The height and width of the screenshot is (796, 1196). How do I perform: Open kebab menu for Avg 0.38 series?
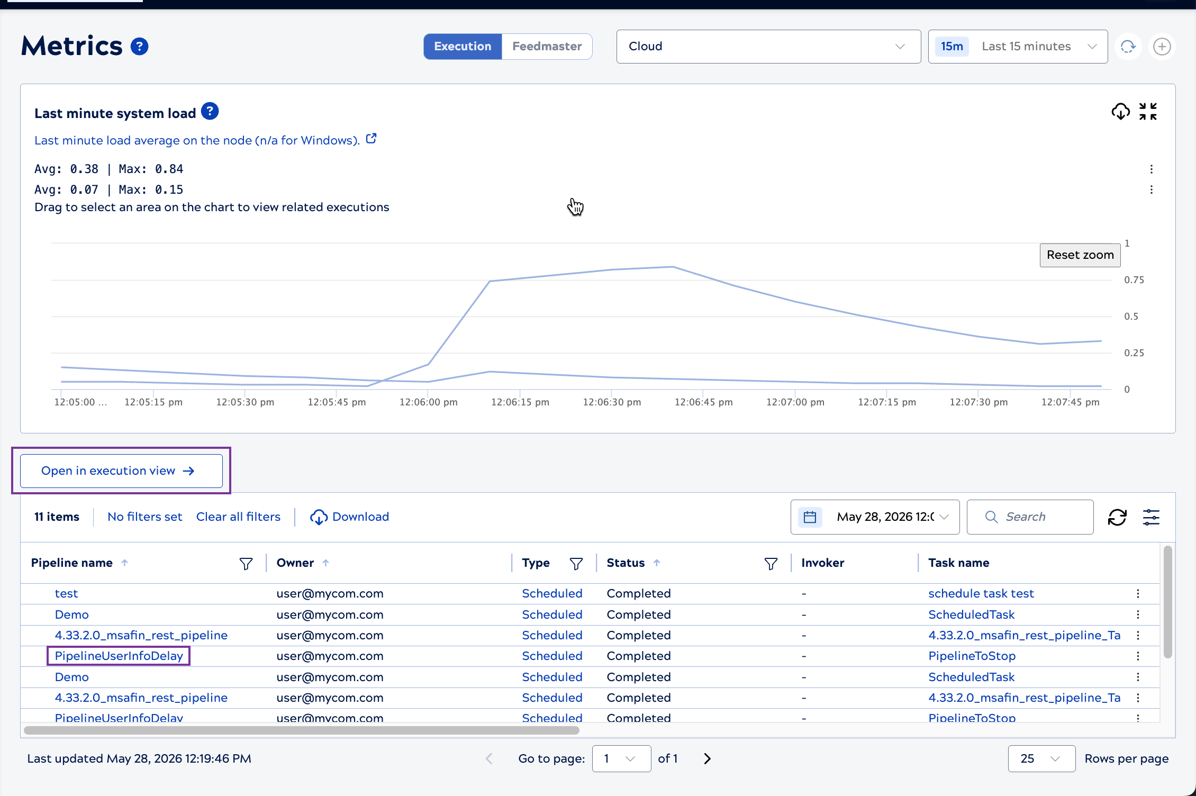coord(1151,169)
